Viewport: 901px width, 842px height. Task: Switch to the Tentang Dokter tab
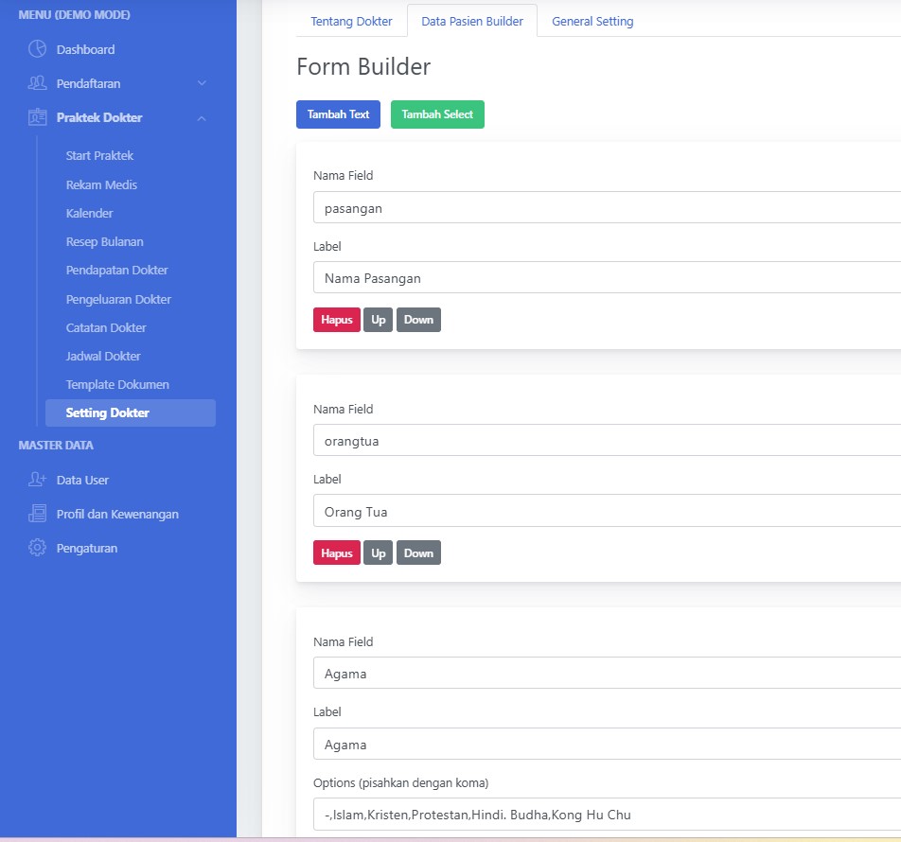click(x=351, y=21)
